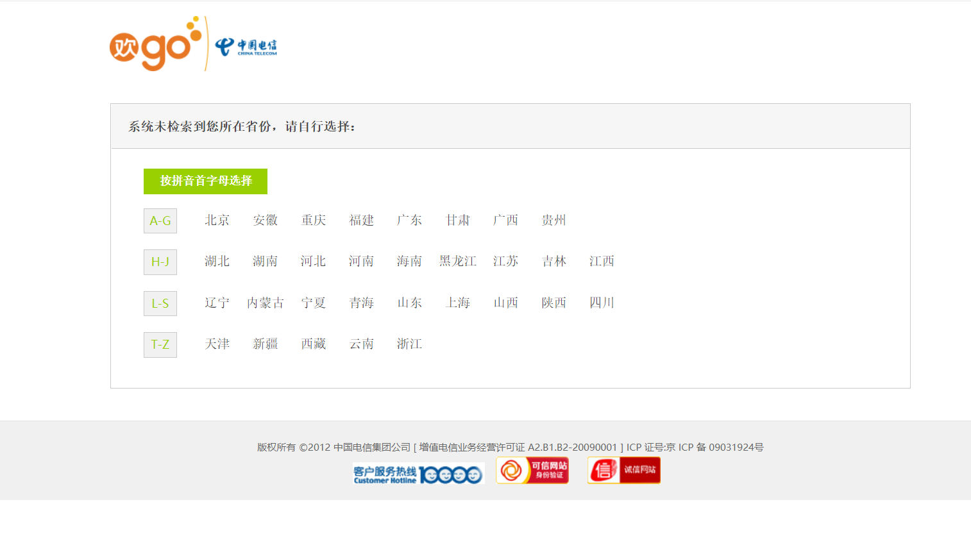Pick 西藏 from the province list
The image size is (971, 536).
coord(314,344)
